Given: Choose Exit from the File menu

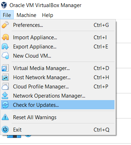Looking at the screenshot, I should (x=58, y=130).
